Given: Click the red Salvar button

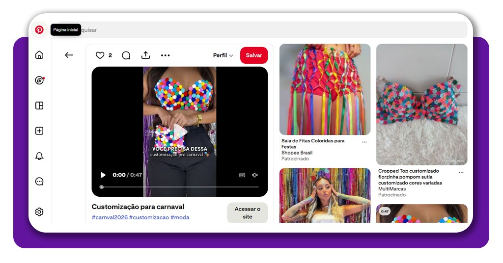Looking at the screenshot, I should [254, 55].
